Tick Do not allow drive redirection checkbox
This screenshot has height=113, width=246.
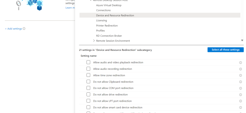point(89,94)
